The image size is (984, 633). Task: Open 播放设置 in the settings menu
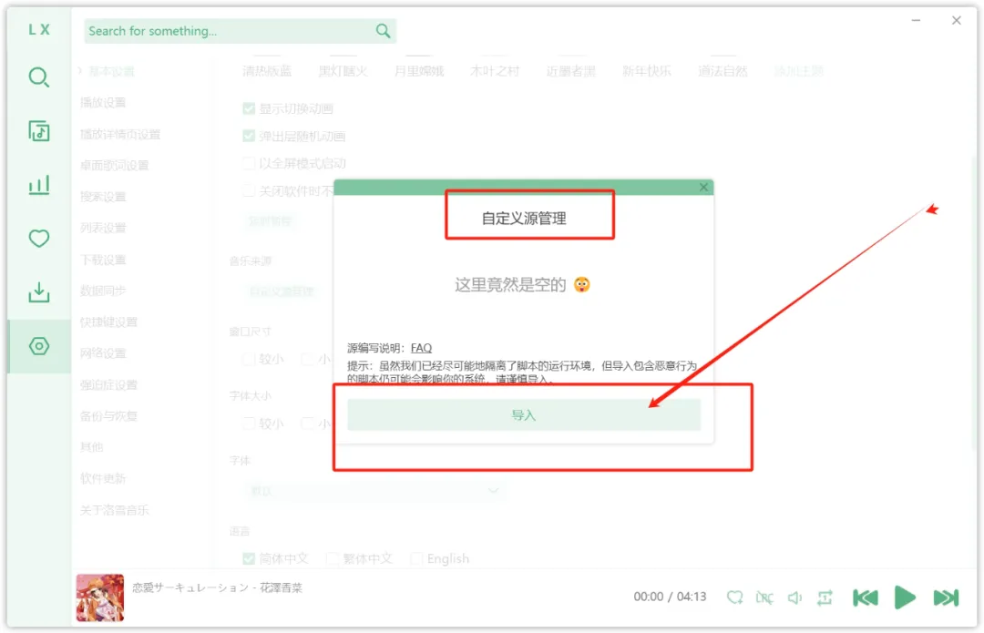pyautogui.click(x=103, y=102)
